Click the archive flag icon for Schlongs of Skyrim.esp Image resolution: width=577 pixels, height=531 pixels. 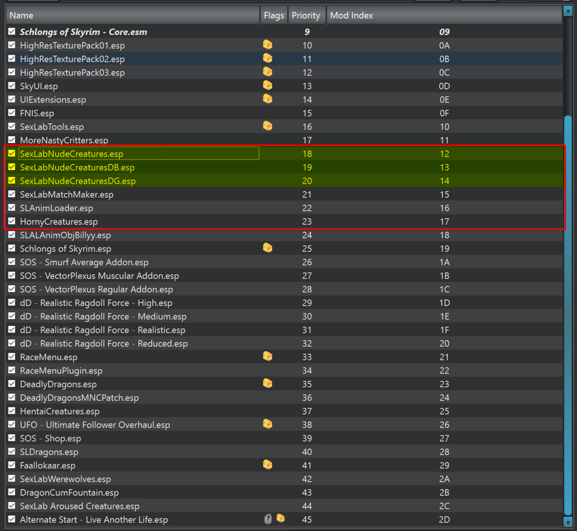pos(268,248)
